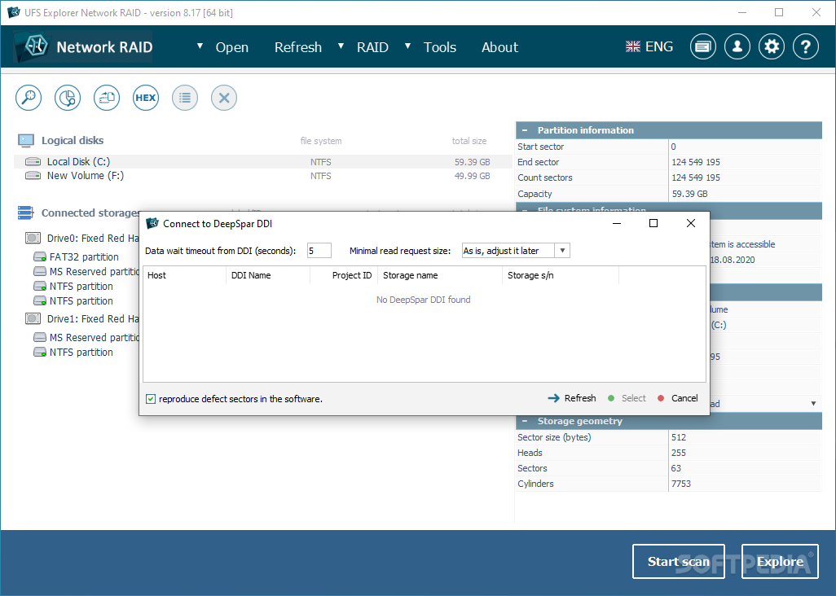Select MS Reserved partition under Drive0

[x=95, y=272]
